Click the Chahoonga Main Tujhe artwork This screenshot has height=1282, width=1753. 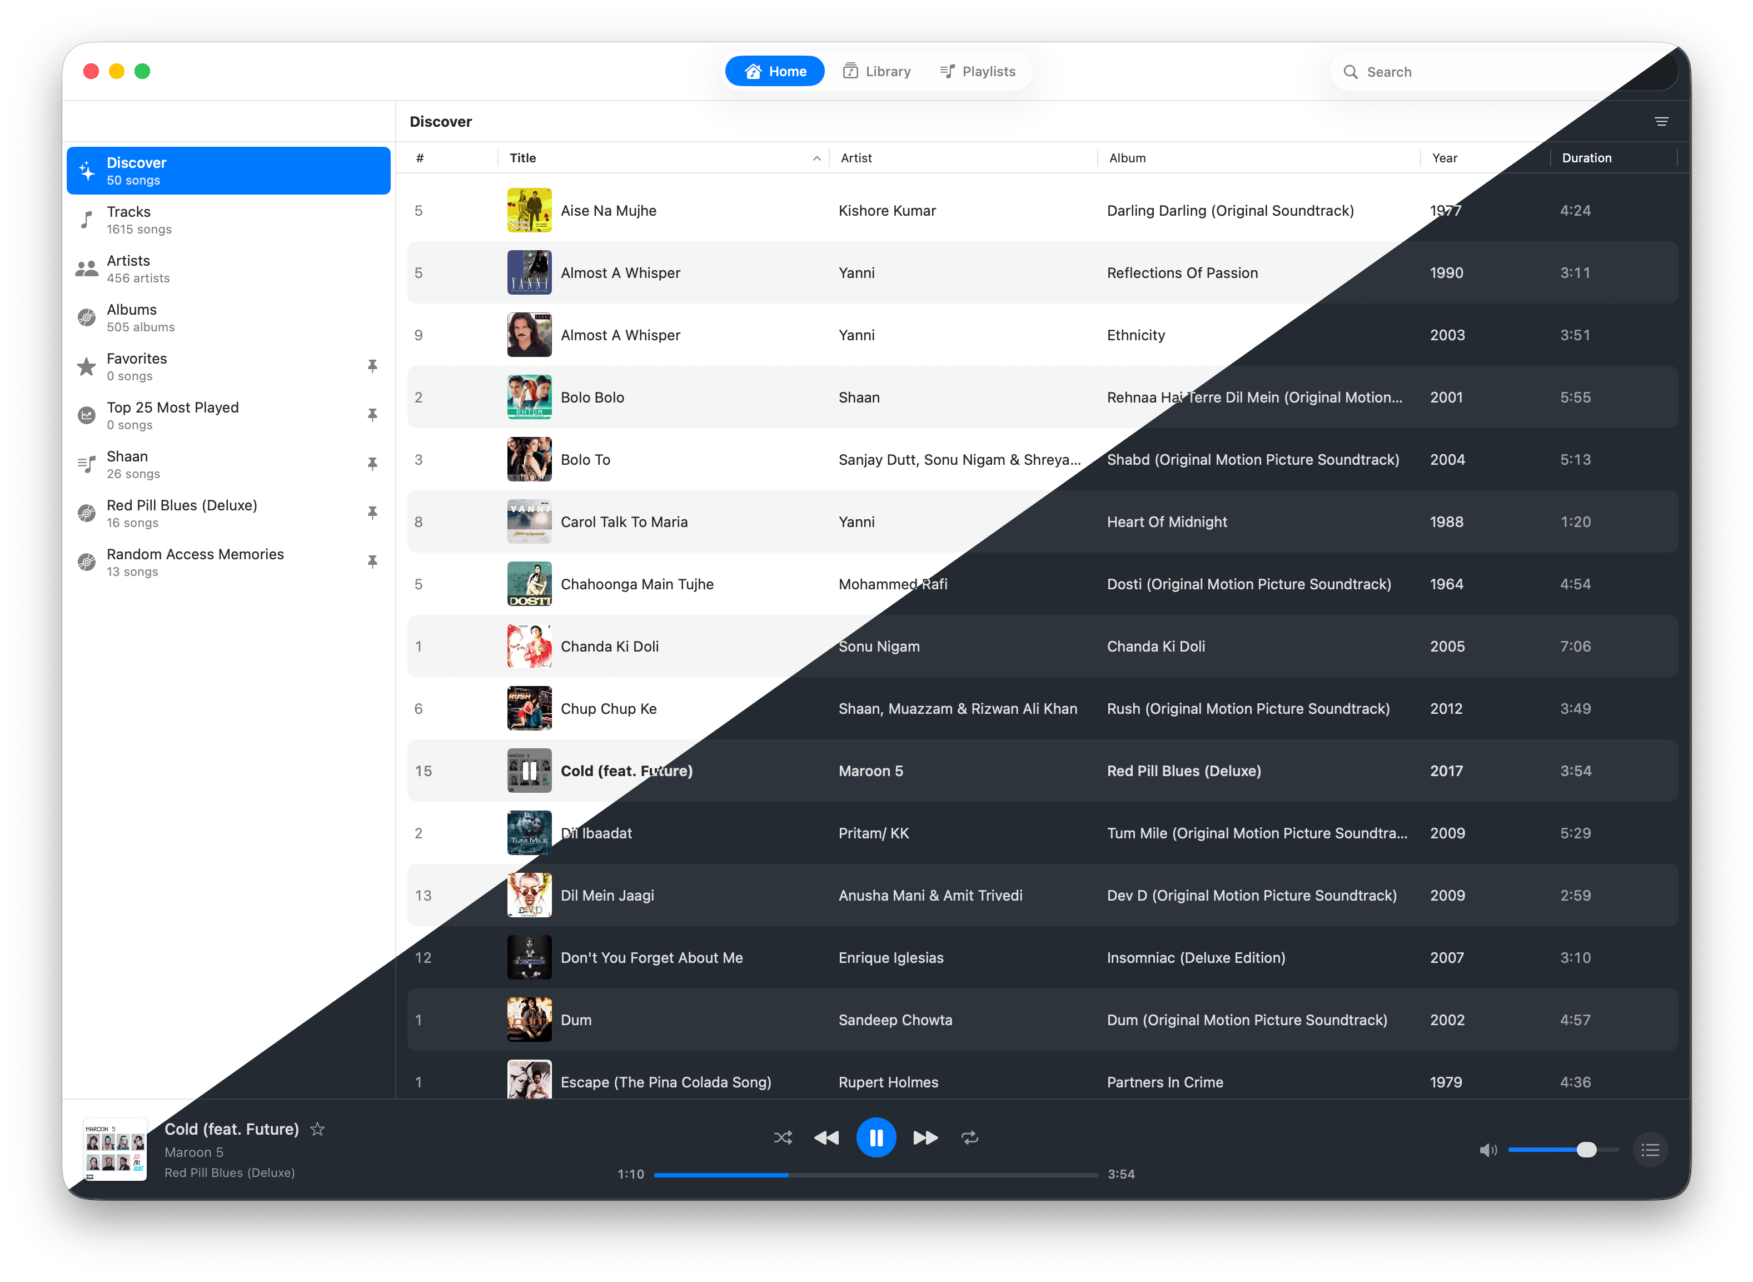point(529,584)
